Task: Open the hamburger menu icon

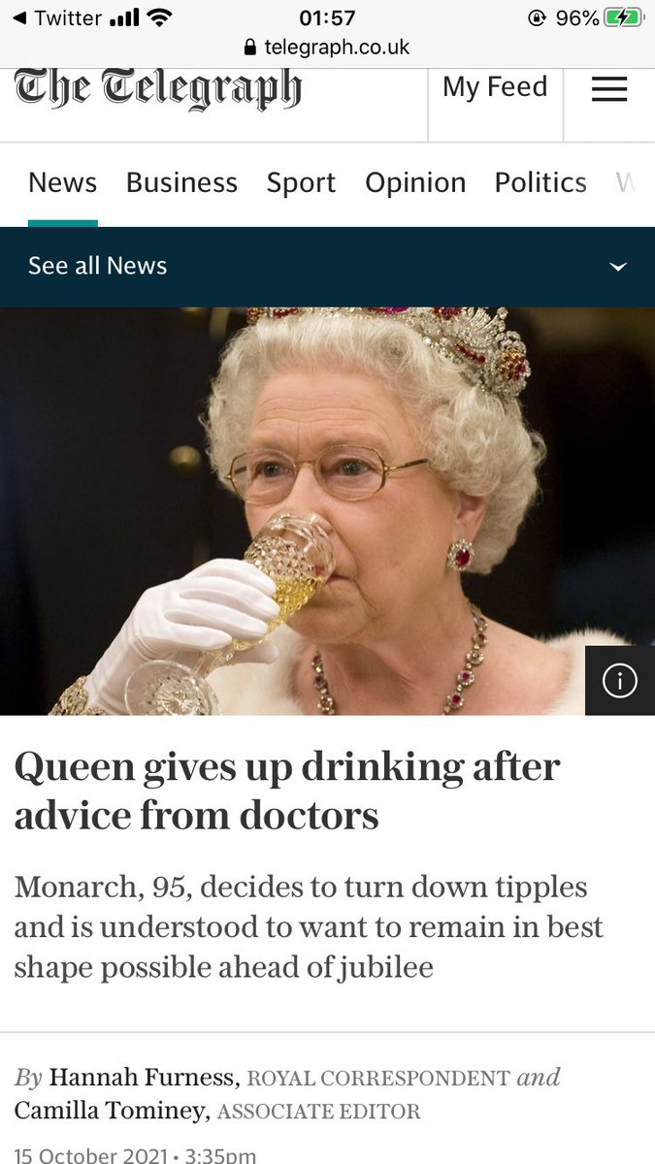Action: click(x=609, y=89)
